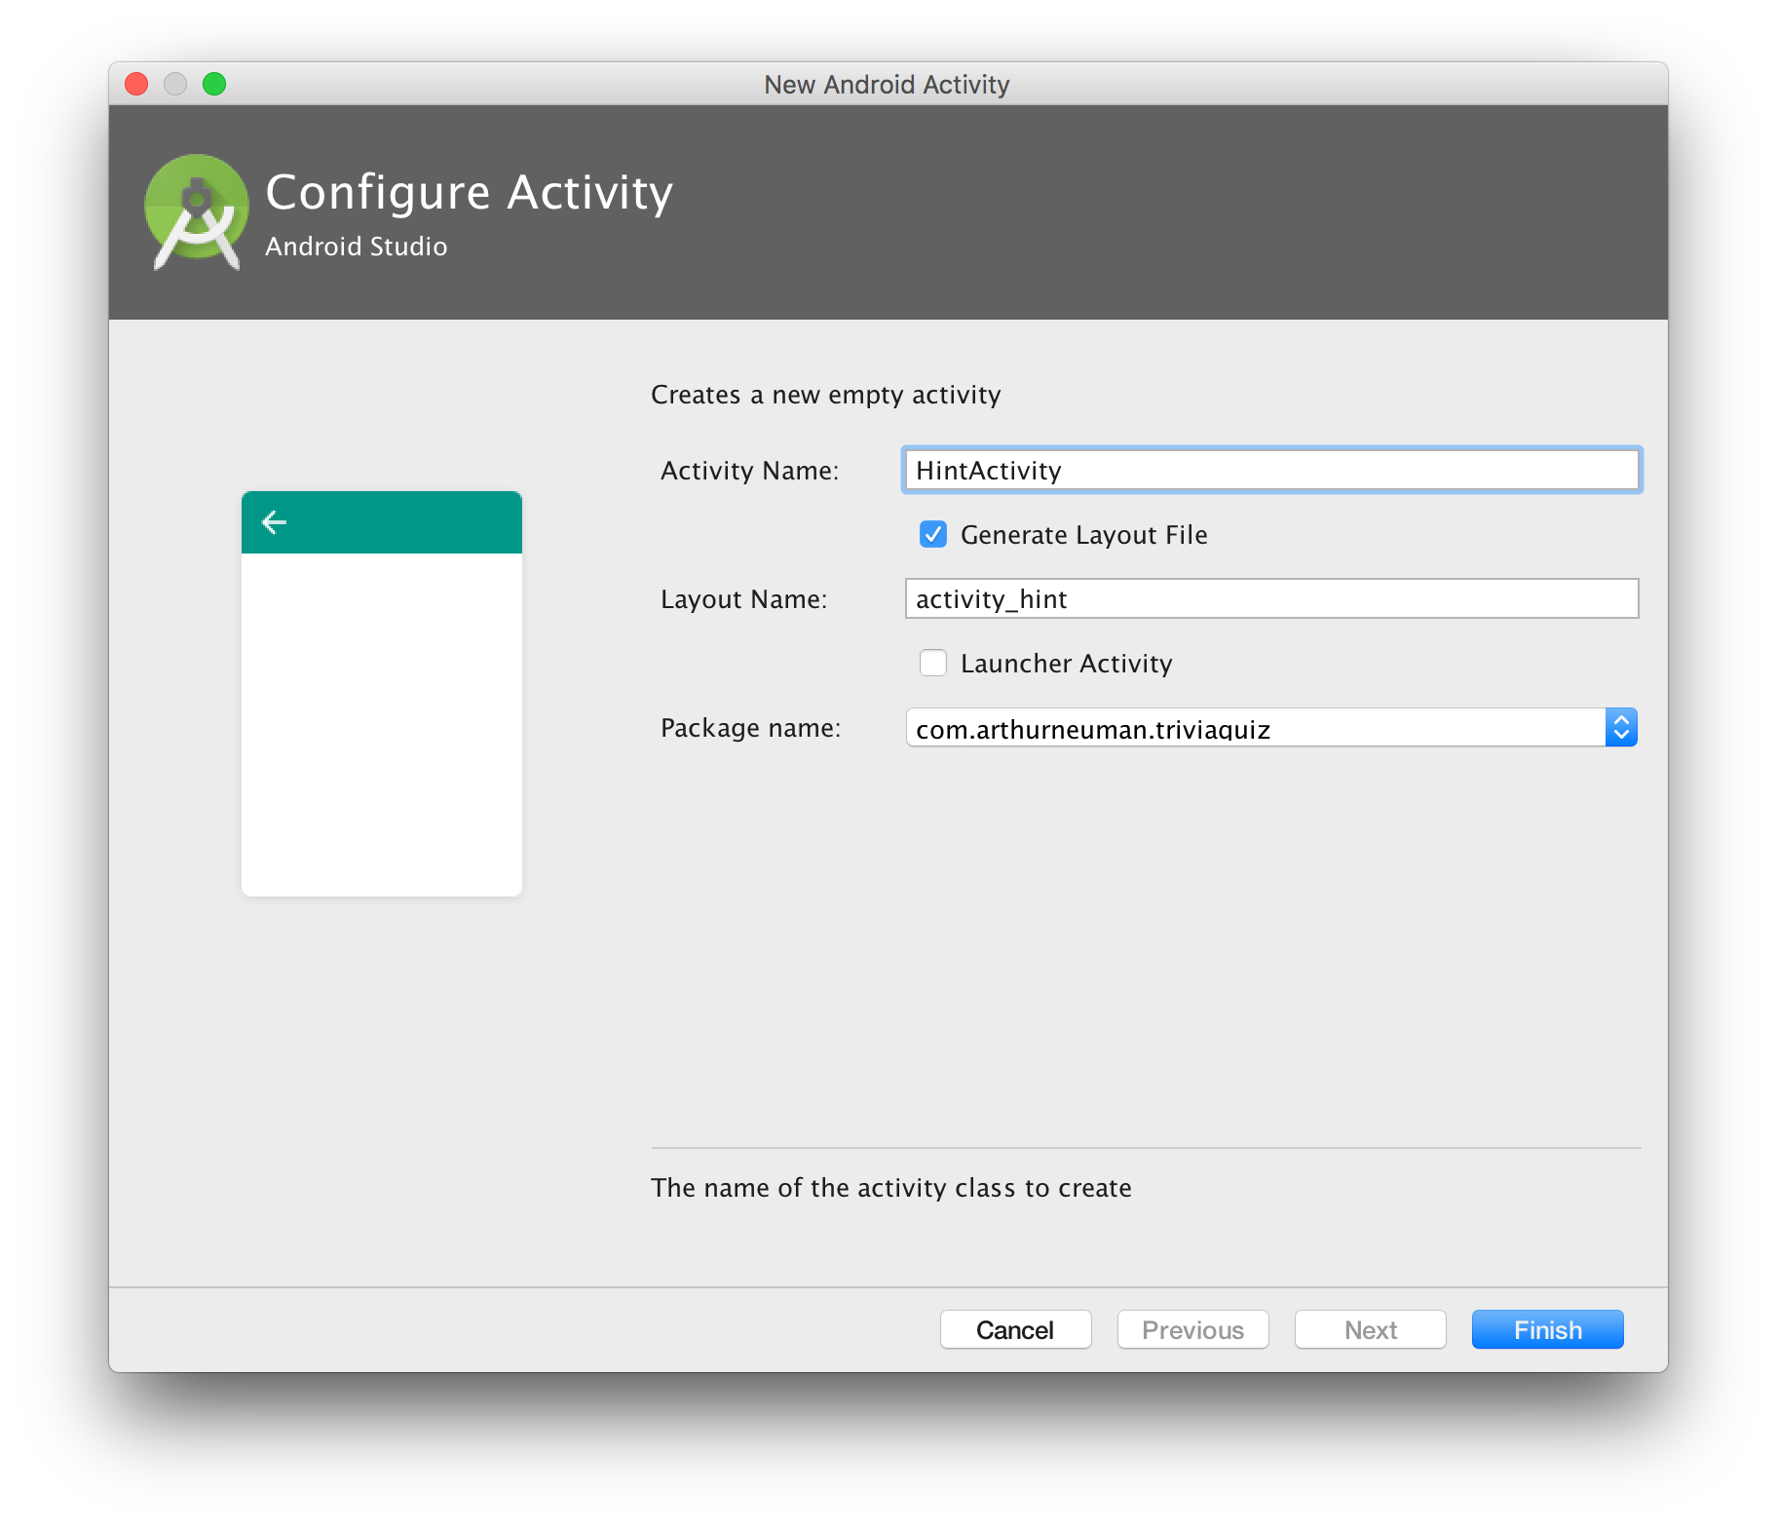Open the Package name dropdown arrow

pyautogui.click(x=1621, y=728)
